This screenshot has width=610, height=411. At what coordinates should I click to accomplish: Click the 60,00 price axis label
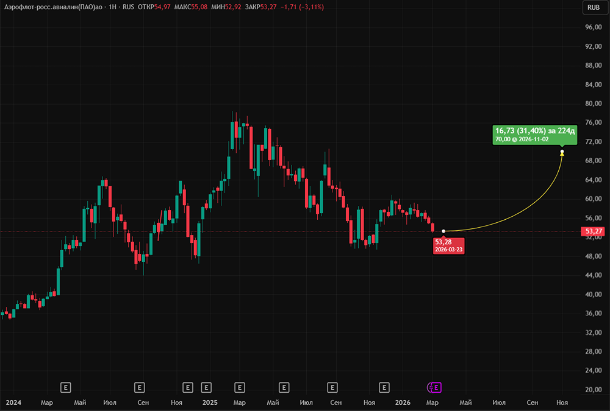pos(594,198)
